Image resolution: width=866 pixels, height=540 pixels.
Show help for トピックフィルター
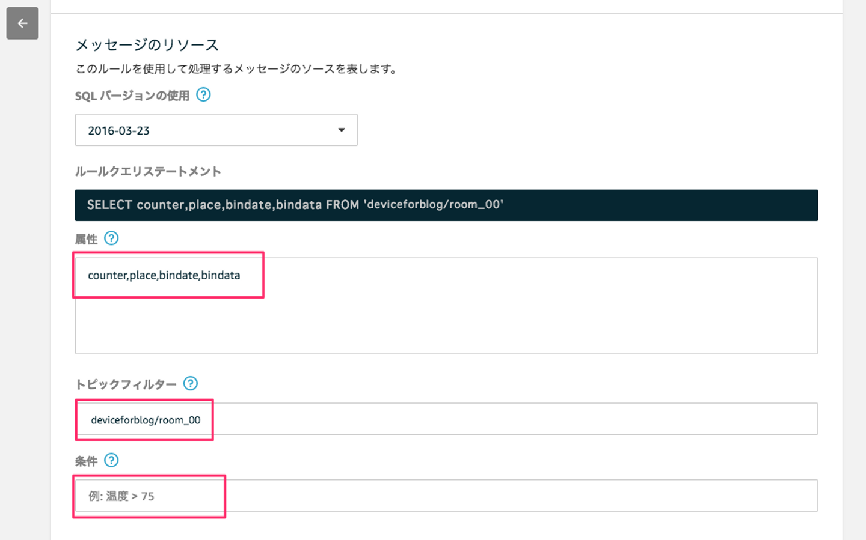click(x=191, y=384)
